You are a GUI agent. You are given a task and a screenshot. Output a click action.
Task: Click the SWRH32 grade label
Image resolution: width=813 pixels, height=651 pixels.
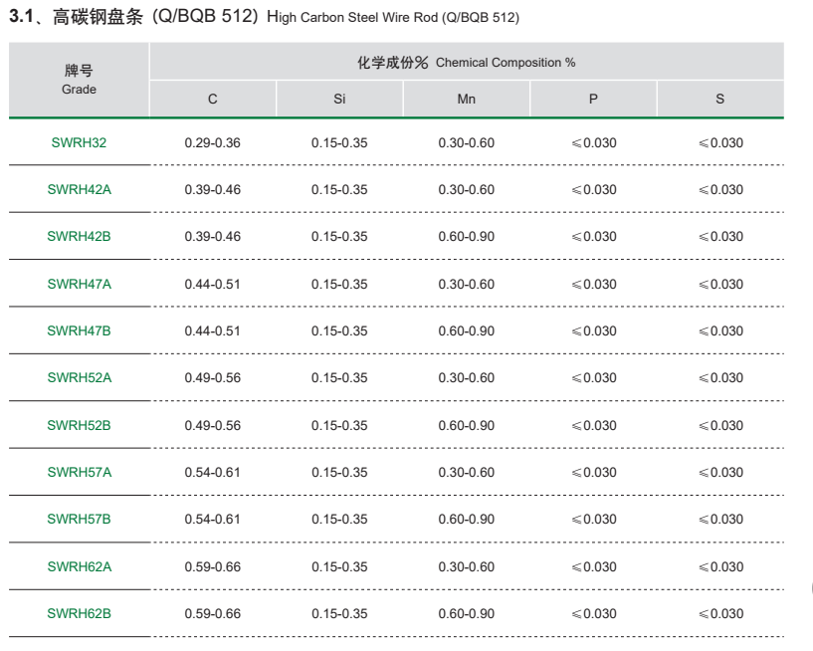[79, 142]
